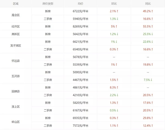Click the 49.2% 同比 value

click(x=148, y=11)
